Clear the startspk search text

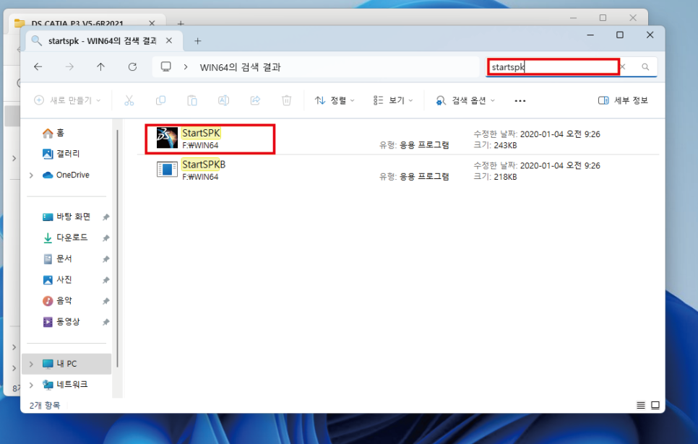tap(623, 66)
